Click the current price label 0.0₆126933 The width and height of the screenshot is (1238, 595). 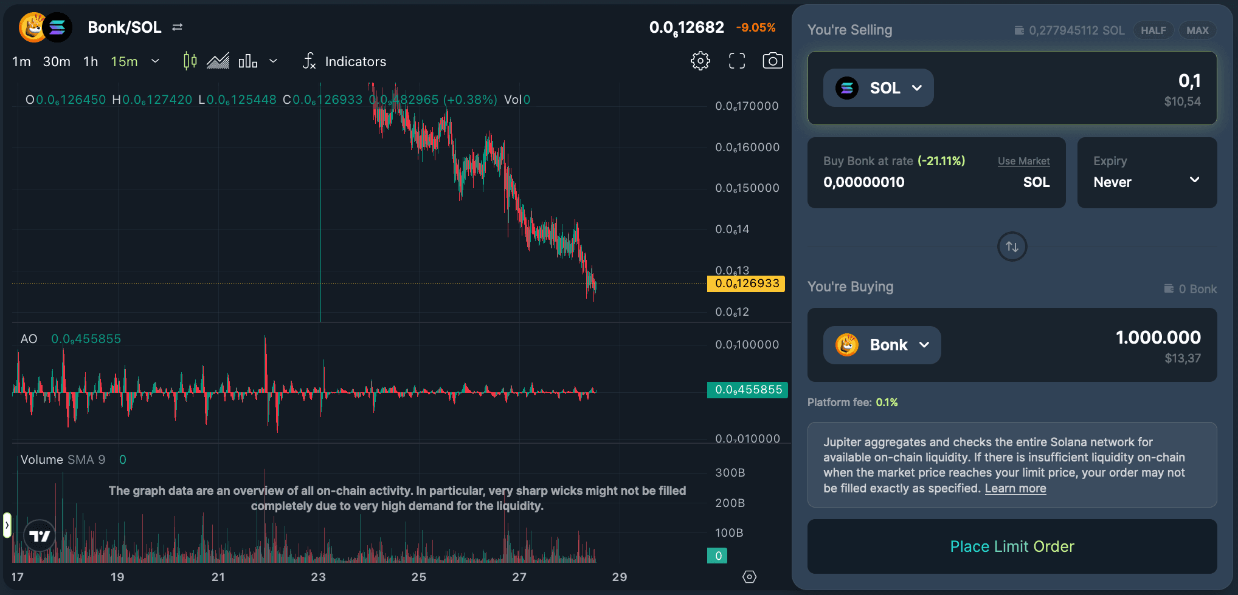click(x=746, y=284)
